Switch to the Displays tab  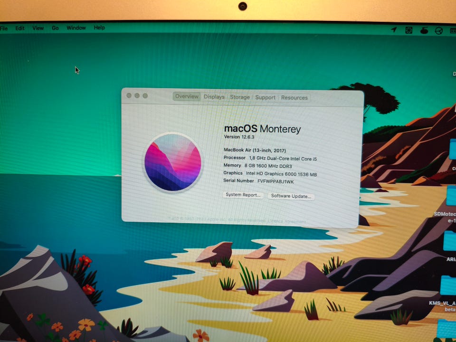click(x=214, y=97)
